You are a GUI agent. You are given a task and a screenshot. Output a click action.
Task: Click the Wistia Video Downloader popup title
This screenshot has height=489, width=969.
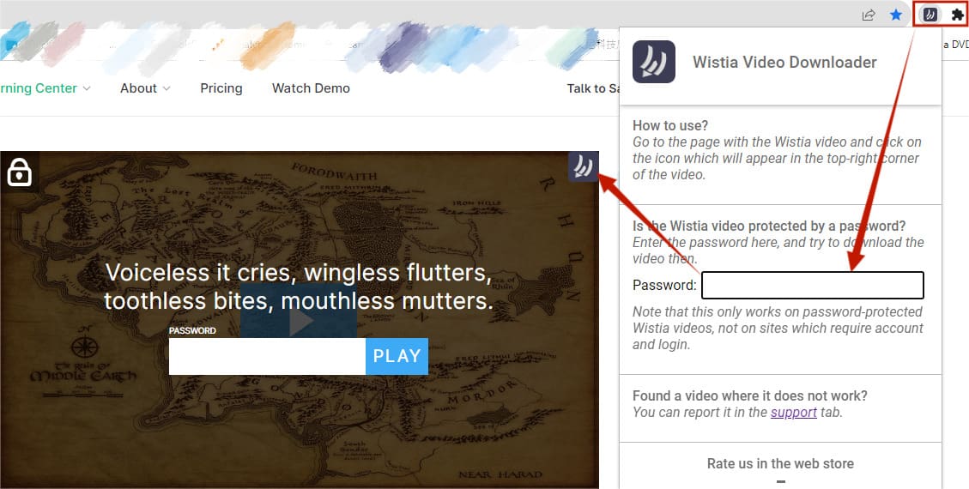(x=784, y=62)
